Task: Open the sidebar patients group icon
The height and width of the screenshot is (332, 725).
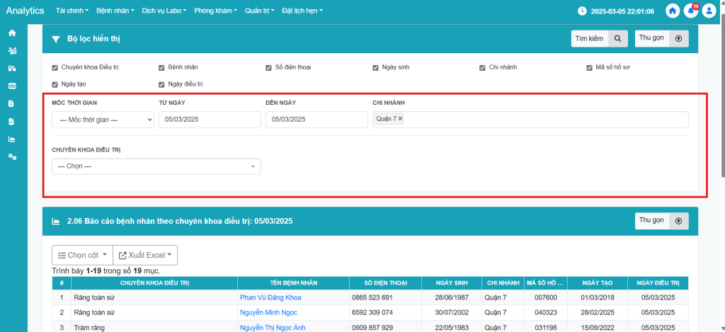Action: pos(12,51)
